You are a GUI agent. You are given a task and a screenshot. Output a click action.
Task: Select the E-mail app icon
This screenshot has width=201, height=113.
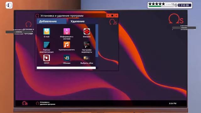46,31
